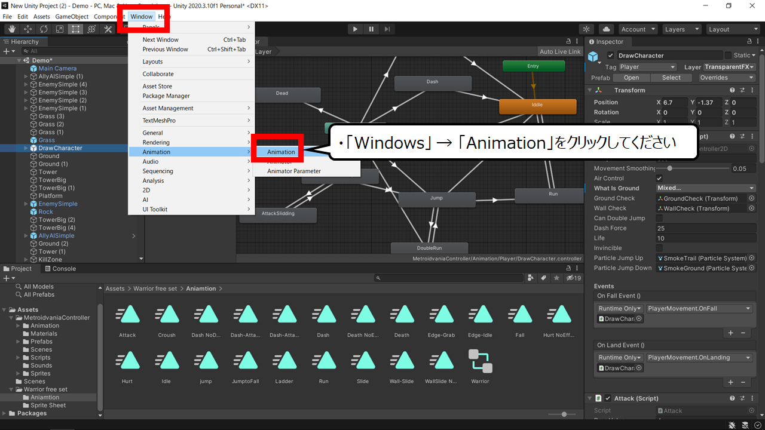The height and width of the screenshot is (430, 765).
Task: Select the Hand tool in toolbar
Action: 12,29
